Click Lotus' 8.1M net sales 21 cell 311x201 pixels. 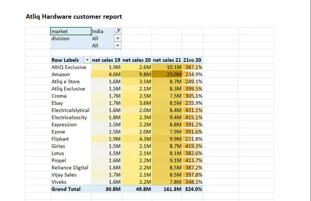167,153
